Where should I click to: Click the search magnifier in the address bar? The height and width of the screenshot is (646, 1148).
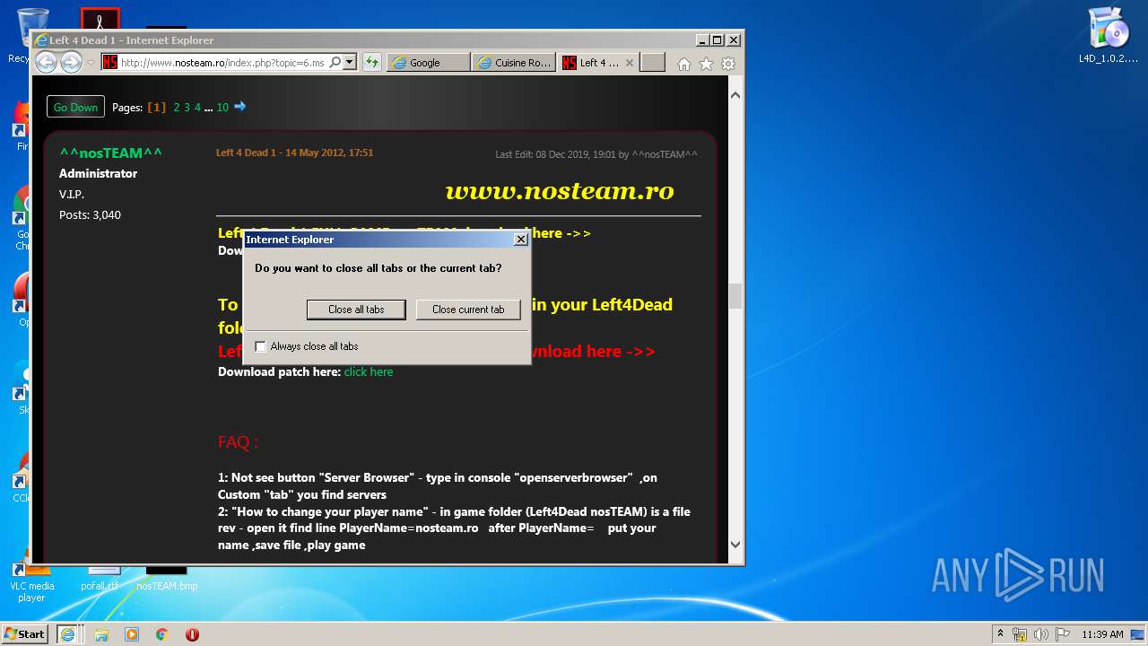point(335,63)
